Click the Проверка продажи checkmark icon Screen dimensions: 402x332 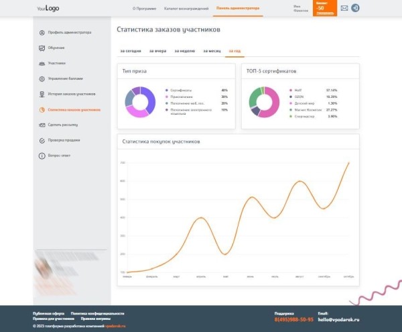click(42, 140)
